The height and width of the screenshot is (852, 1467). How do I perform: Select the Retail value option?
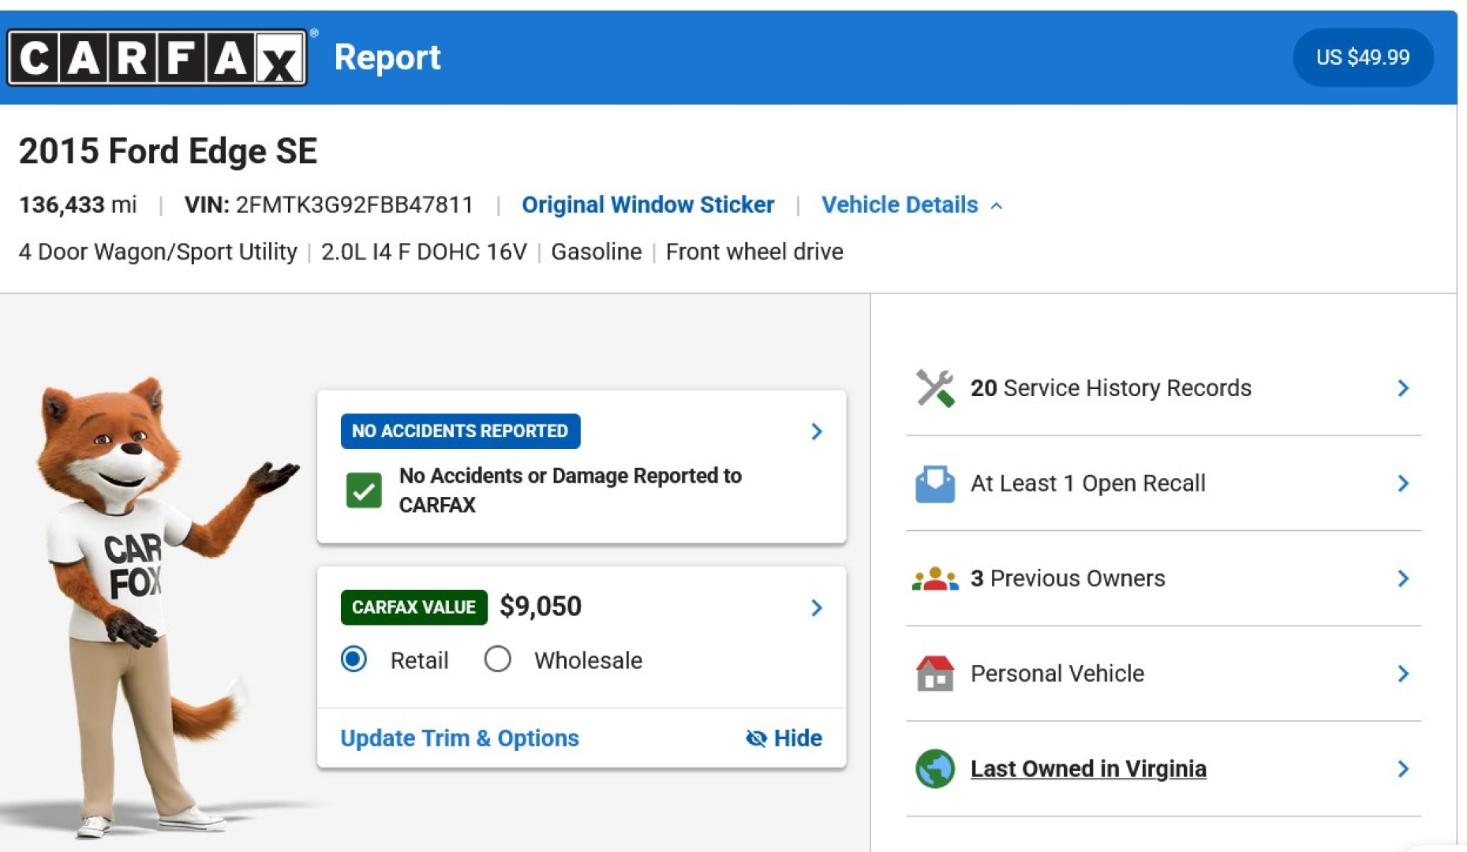click(354, 659)
